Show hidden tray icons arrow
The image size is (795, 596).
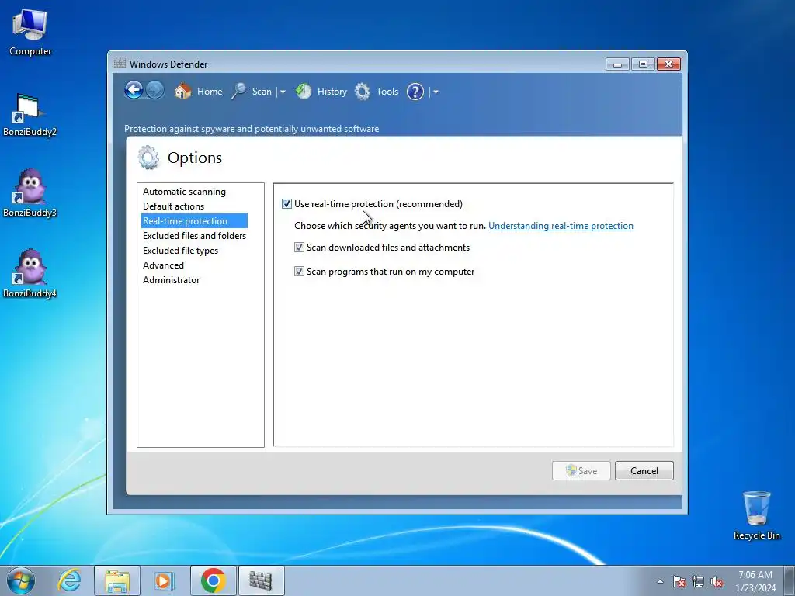coord(660,581)
